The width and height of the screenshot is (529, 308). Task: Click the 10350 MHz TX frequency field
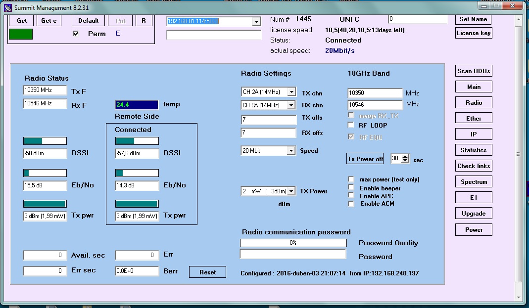[x=375, y=93]
